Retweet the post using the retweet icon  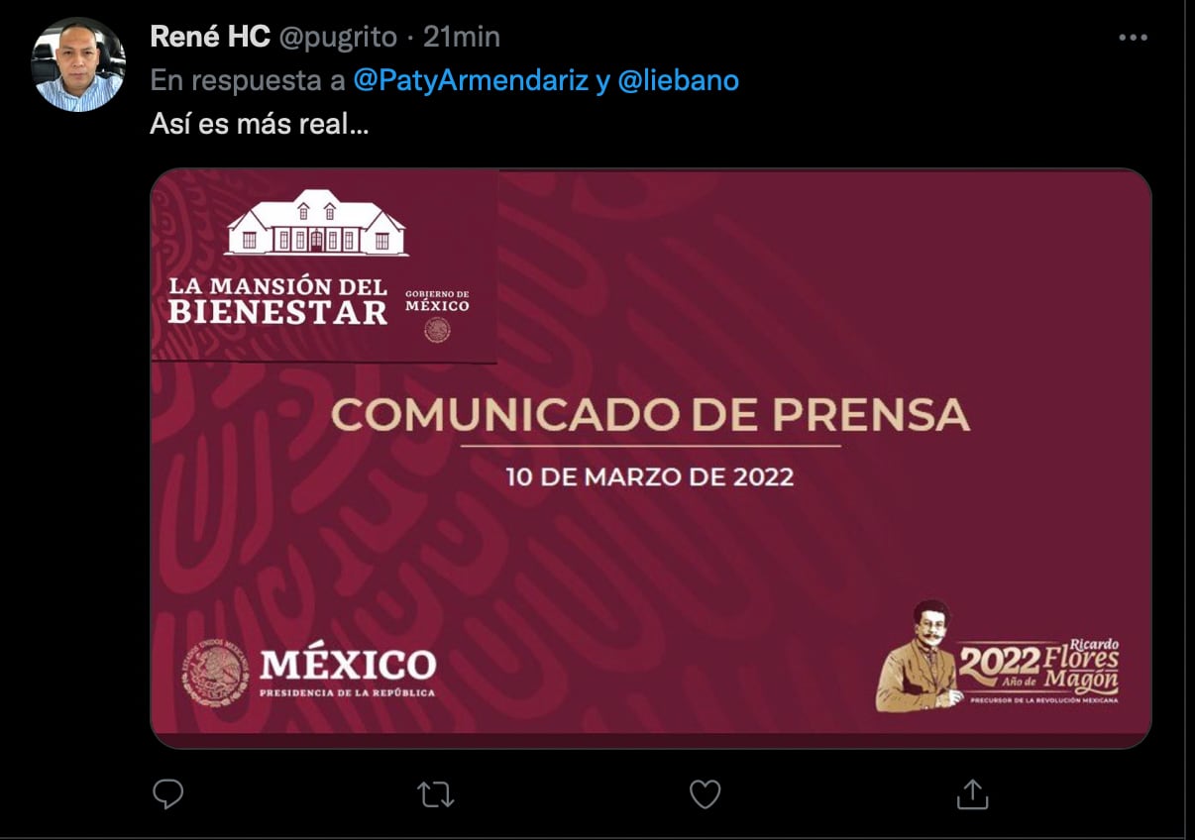(x=436, y=793)
